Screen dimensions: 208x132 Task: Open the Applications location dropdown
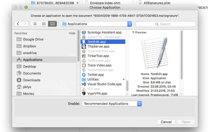96,24
